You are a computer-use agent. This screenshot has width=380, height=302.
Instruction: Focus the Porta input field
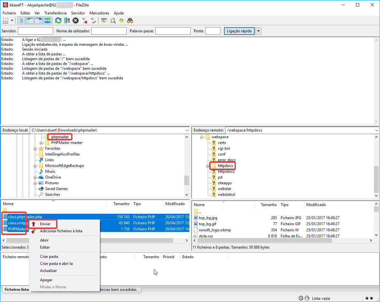[x=213, y=31]
